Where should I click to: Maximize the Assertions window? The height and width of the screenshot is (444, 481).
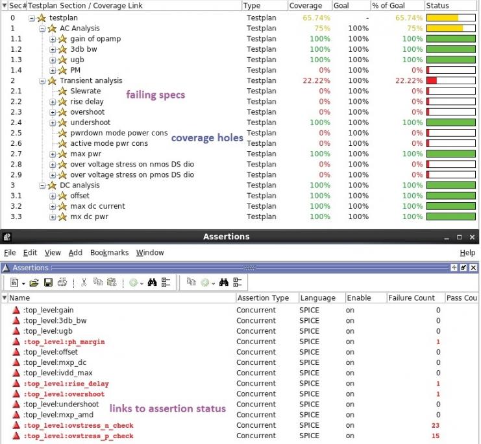pyautogui.click(x=459, y=237)
